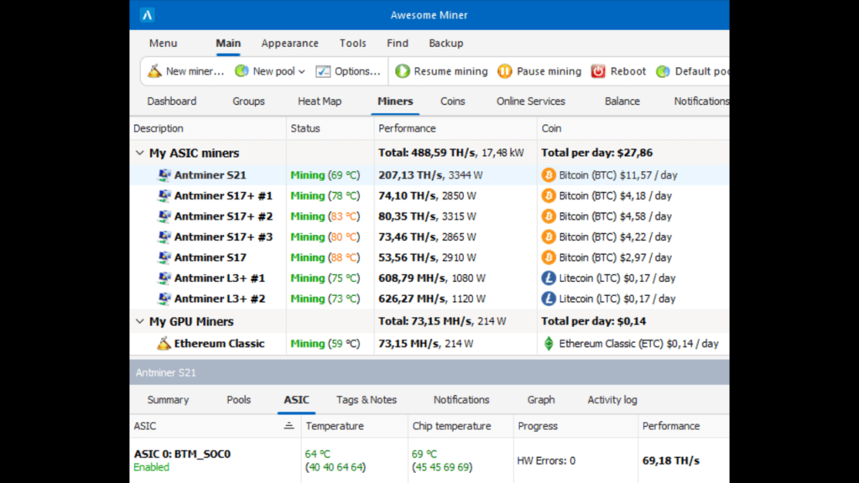Click the Litecoin icon on the Antminer L3+ #2 row

coord(549,299)
